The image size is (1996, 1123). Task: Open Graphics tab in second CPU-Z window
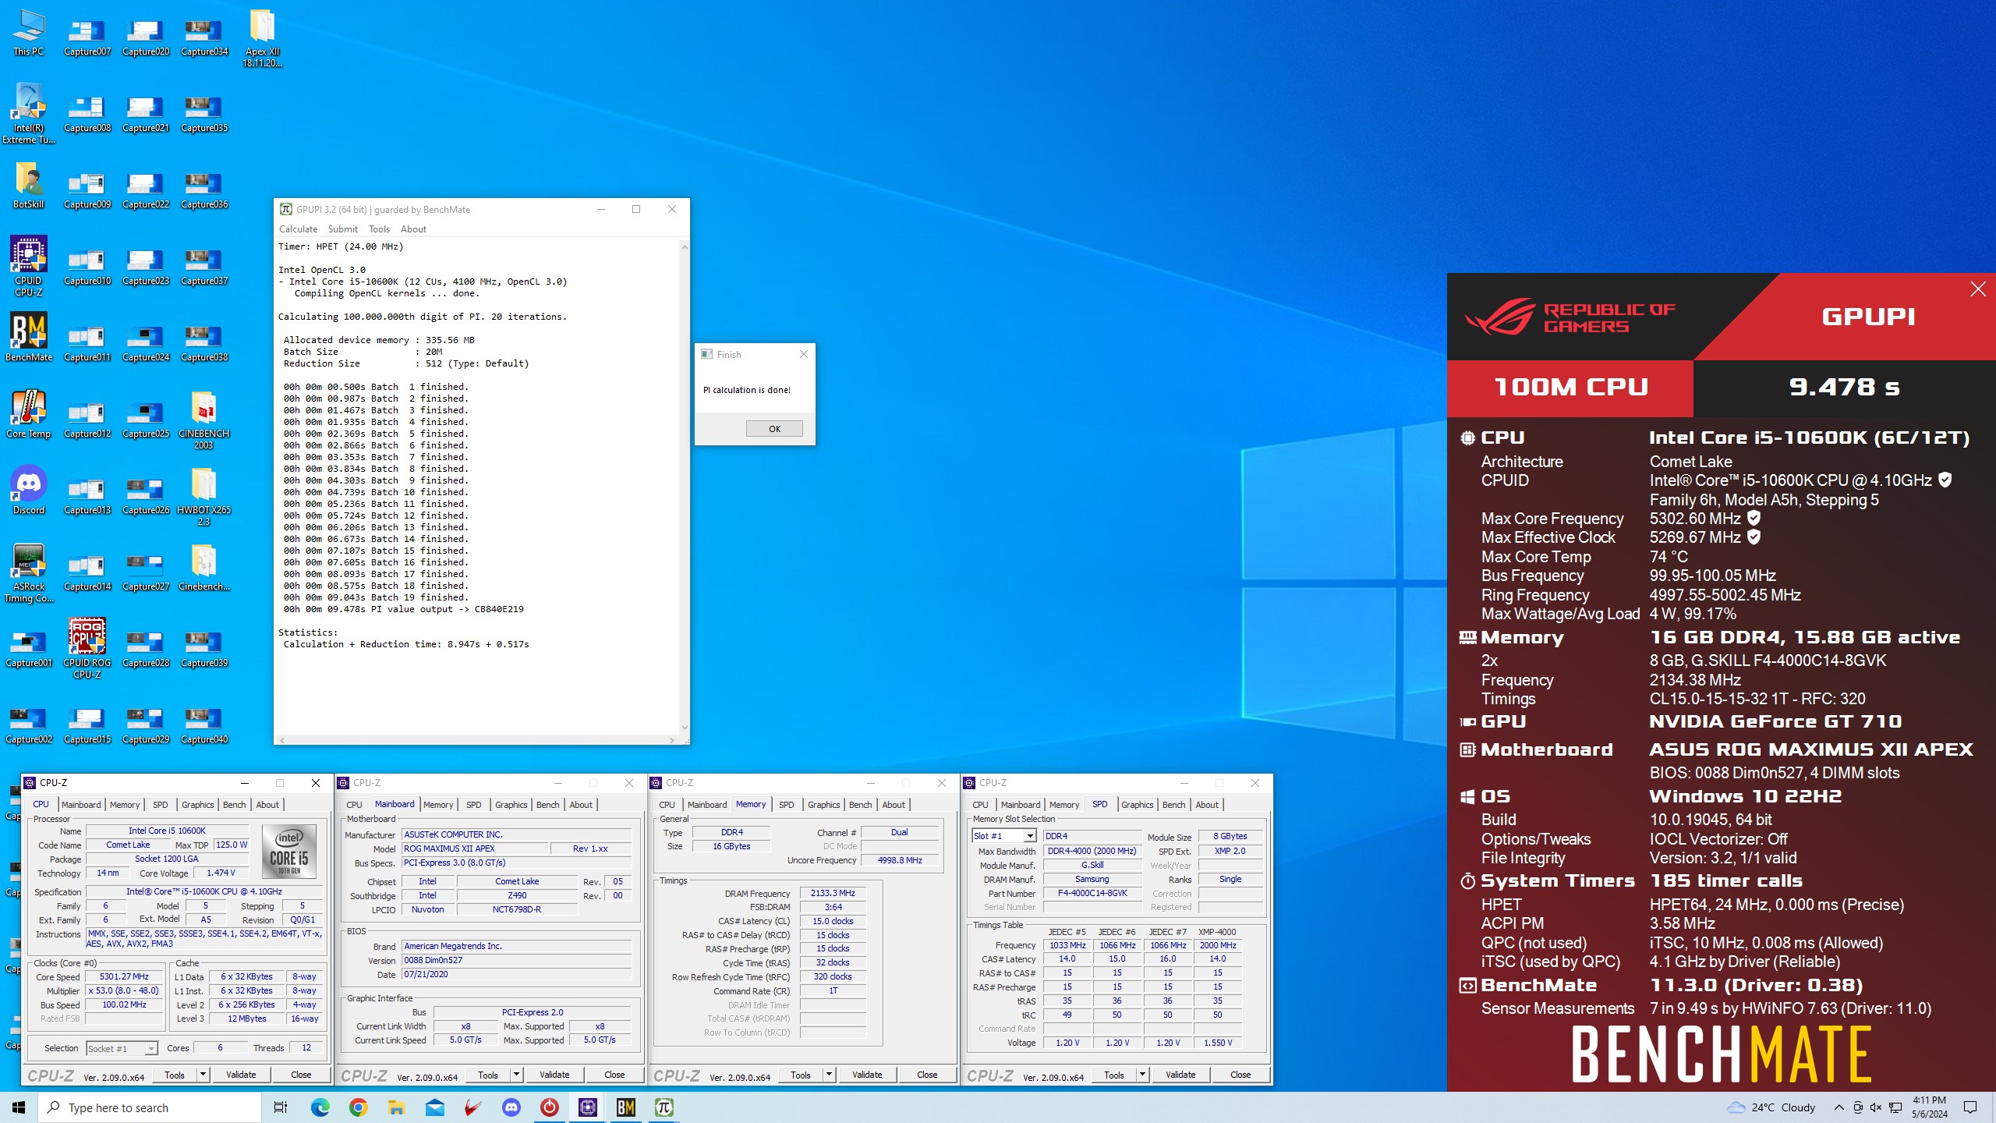[511, 805]
